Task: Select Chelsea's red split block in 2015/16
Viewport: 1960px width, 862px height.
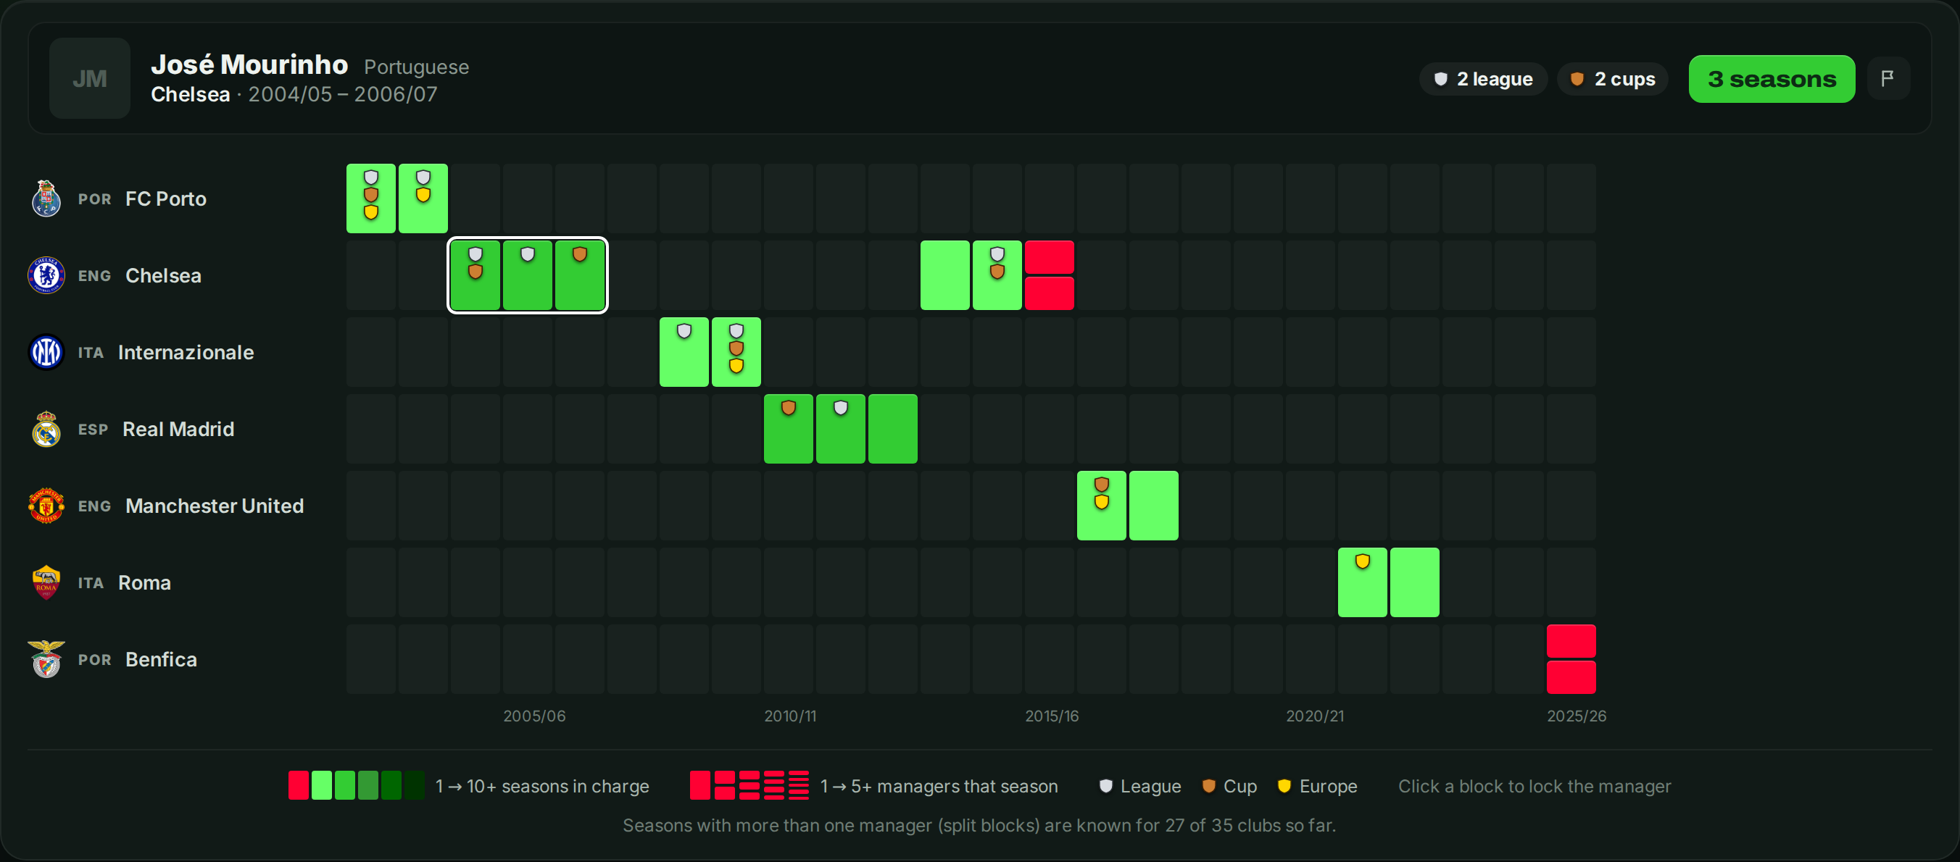Action: pyautogui.click(x=1050, y=275)
